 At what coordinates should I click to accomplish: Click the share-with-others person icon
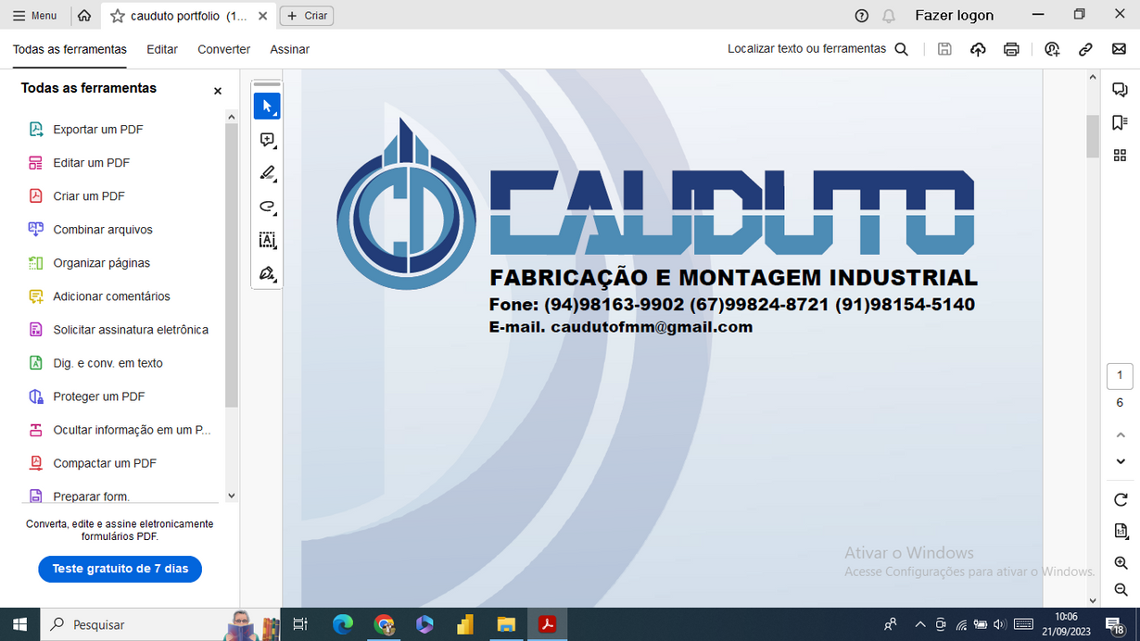[x=1052, y=49]
